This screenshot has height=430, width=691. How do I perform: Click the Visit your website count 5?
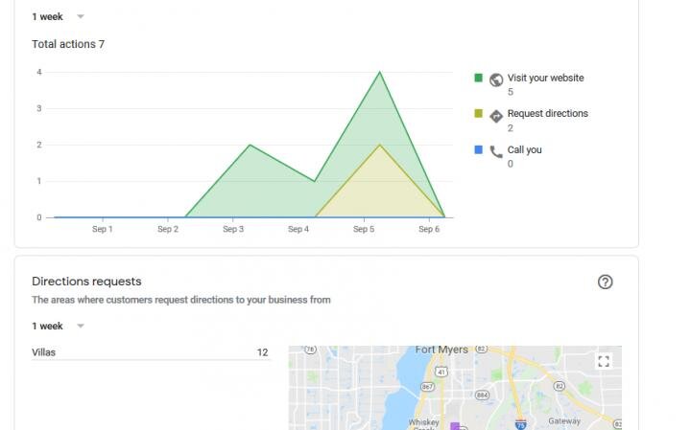(x=511, y=92)
